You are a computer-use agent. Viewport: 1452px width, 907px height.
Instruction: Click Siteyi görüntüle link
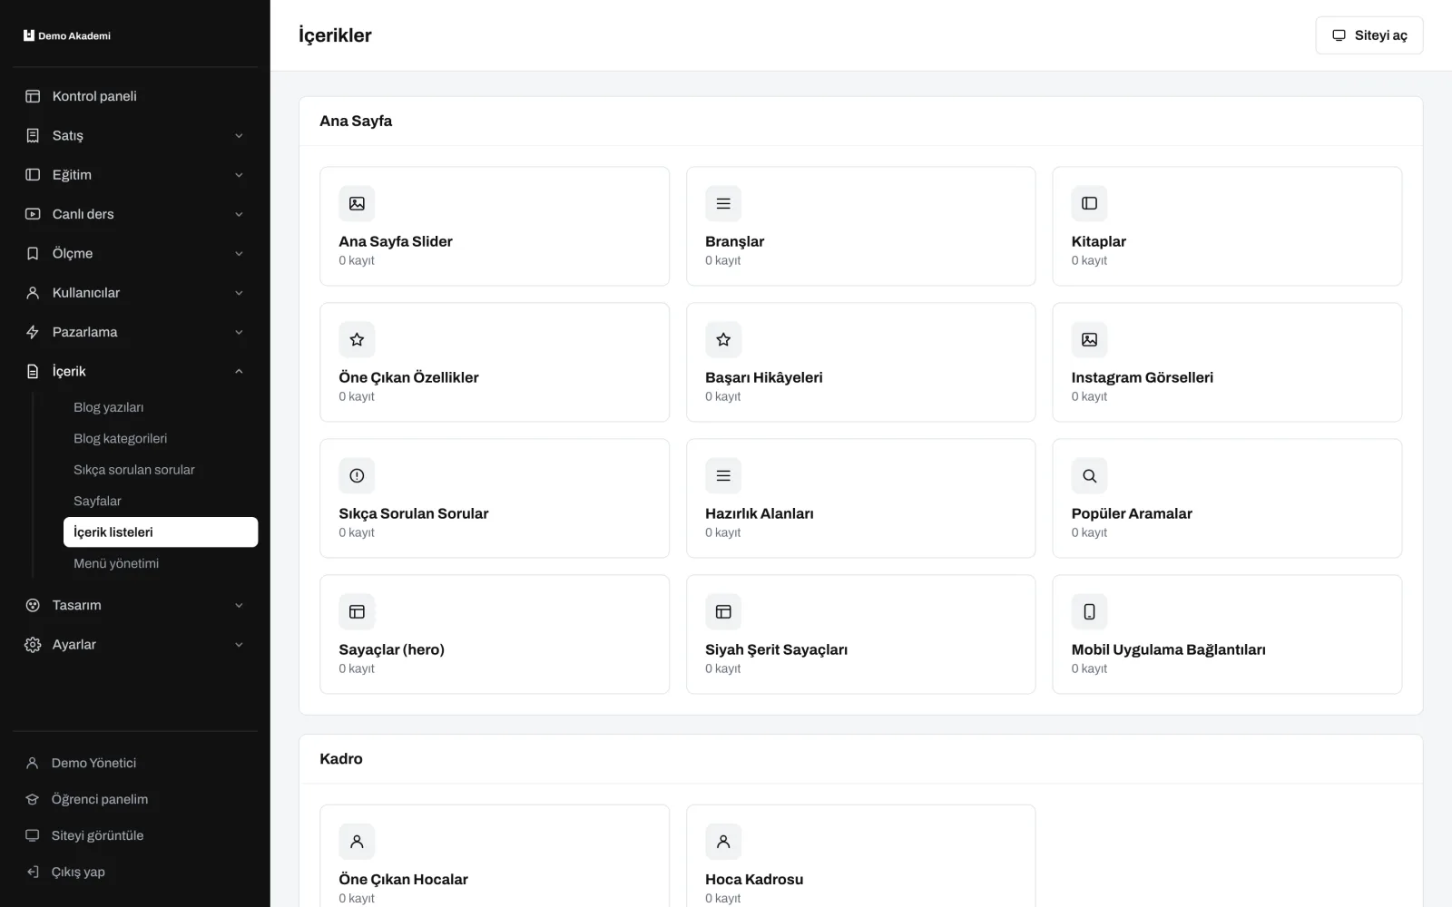pyautogui.click(x=135, y=835)
